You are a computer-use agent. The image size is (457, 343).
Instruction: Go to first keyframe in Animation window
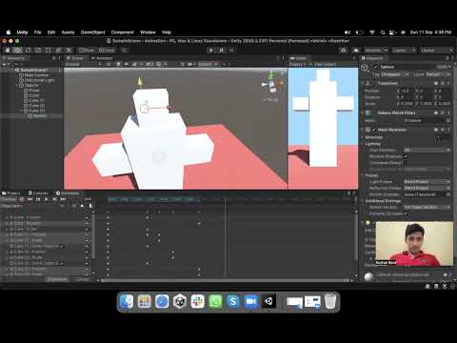[30, 199]
